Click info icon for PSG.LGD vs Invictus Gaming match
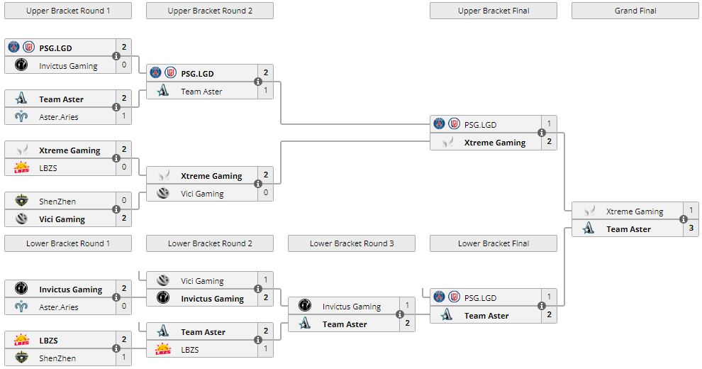The width and height of the screenshot is (702, 369). (x=116, y=57)
